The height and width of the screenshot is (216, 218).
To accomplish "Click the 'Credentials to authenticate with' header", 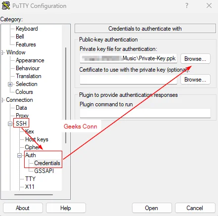I will coord(145,29).
